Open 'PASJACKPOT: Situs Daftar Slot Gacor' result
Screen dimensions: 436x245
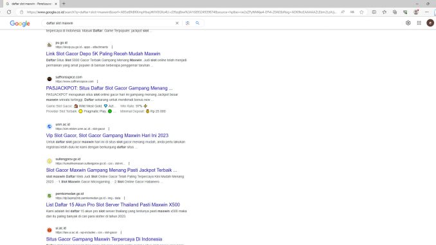point(109,88)
